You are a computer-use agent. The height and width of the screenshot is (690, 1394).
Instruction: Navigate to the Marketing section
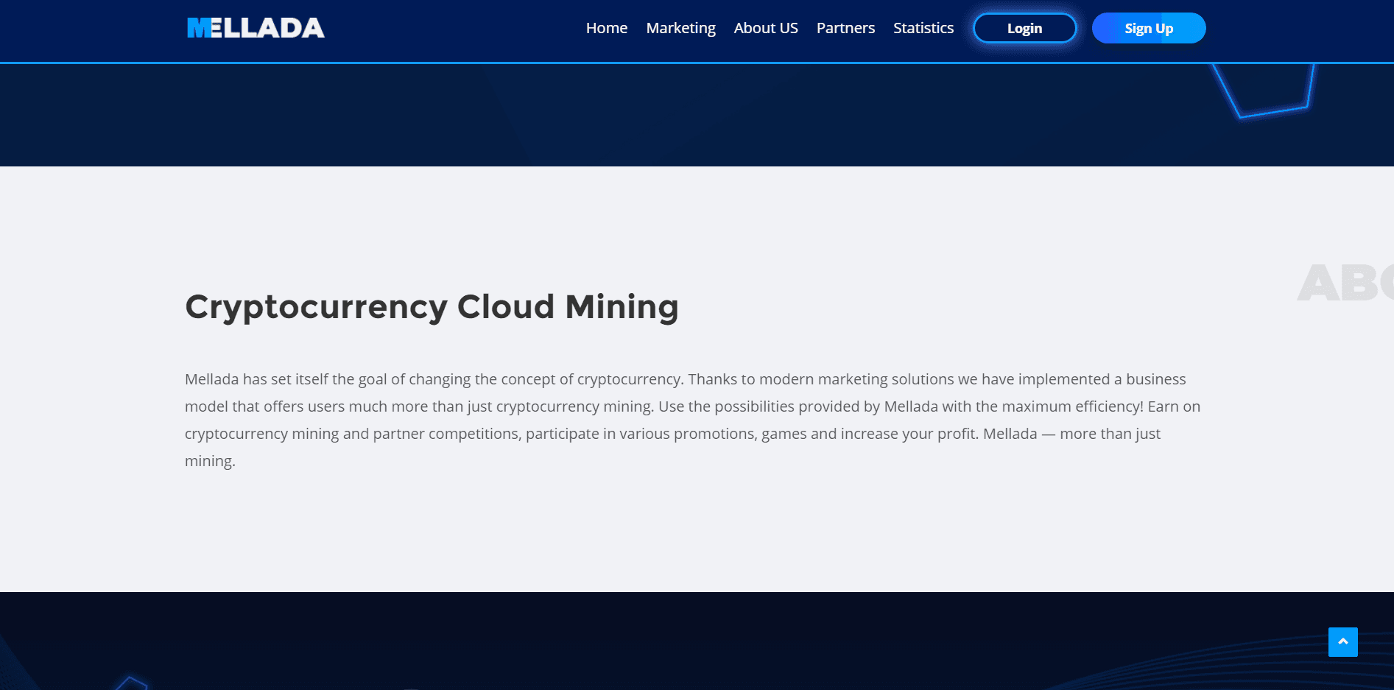tap(680, 27)
